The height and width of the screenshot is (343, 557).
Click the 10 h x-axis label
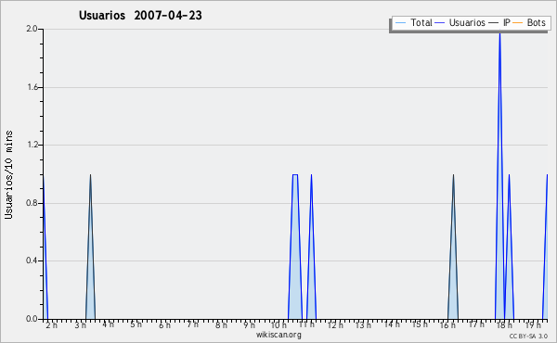(278, 324)
